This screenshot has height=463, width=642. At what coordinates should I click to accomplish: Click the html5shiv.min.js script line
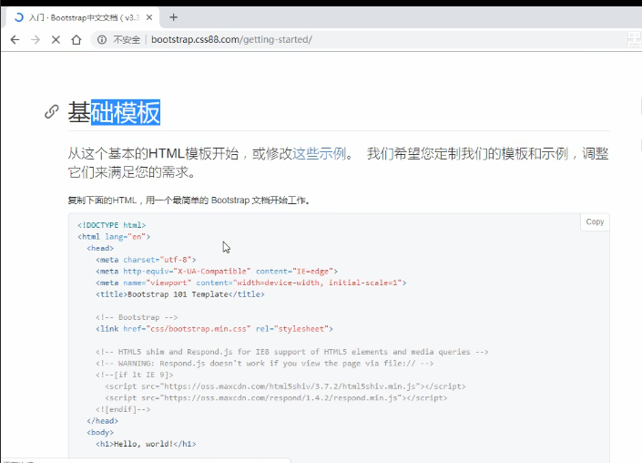(x=285, y=386)
